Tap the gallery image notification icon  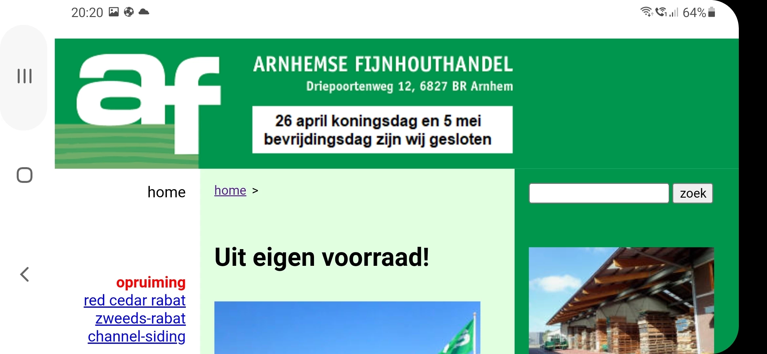tap(114, 12)
